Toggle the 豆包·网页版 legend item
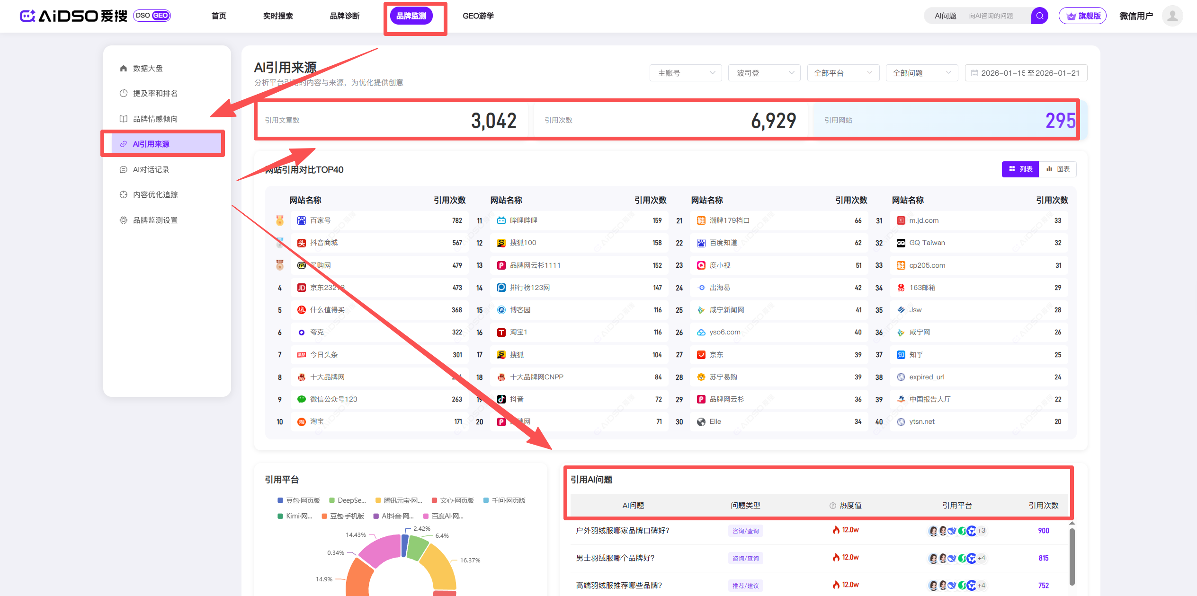The image size is (1197, 596). click(x=299, y=500)
